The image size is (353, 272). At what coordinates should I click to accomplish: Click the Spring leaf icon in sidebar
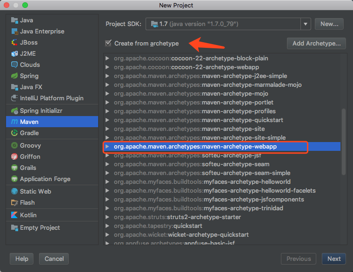pos(14,76)
